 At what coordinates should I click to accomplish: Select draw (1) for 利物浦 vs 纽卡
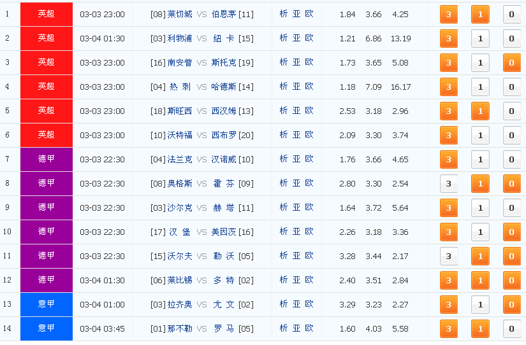480,39
